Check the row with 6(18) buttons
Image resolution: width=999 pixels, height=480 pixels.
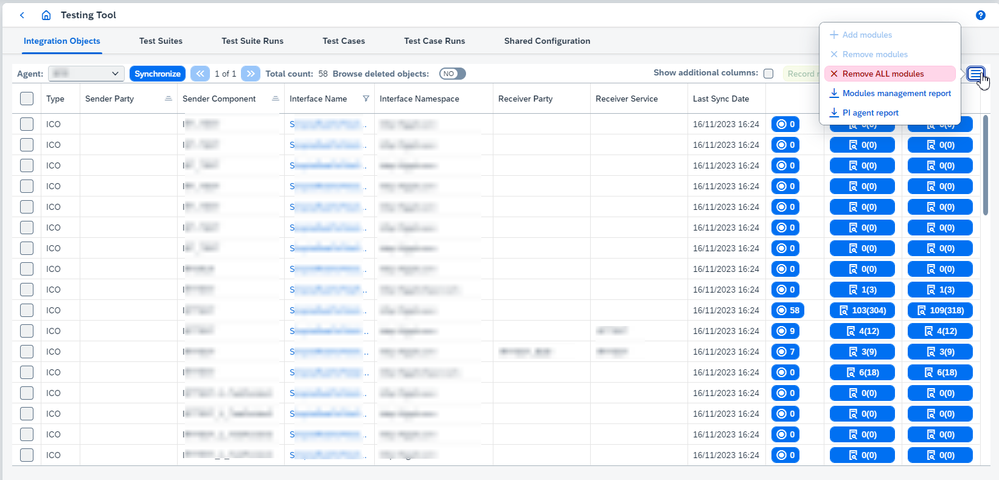[27, 372]
